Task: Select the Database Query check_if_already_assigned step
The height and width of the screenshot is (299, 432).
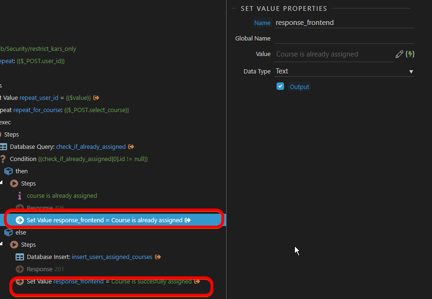Action: [x=67, y=147]
